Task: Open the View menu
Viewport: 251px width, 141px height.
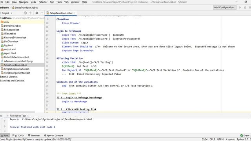Action: [14, 2]
